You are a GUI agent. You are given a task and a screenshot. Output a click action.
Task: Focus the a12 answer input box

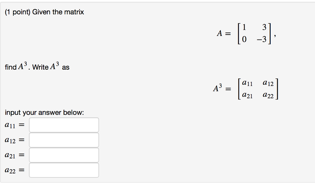64,140
